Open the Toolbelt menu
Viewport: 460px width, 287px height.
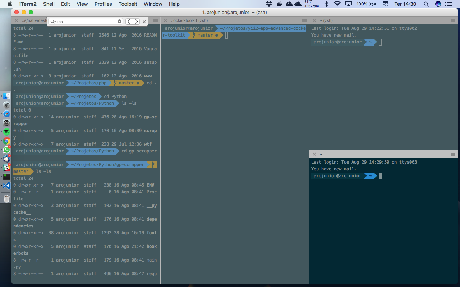(x=128, y=4)
